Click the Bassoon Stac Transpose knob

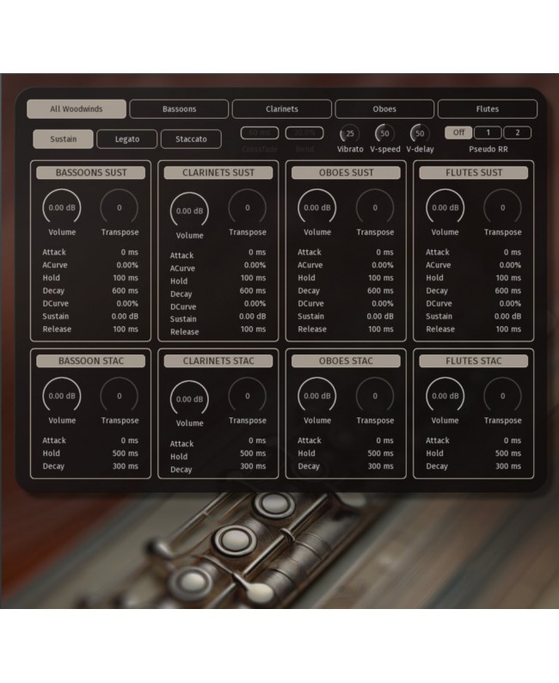coord(120,396)
